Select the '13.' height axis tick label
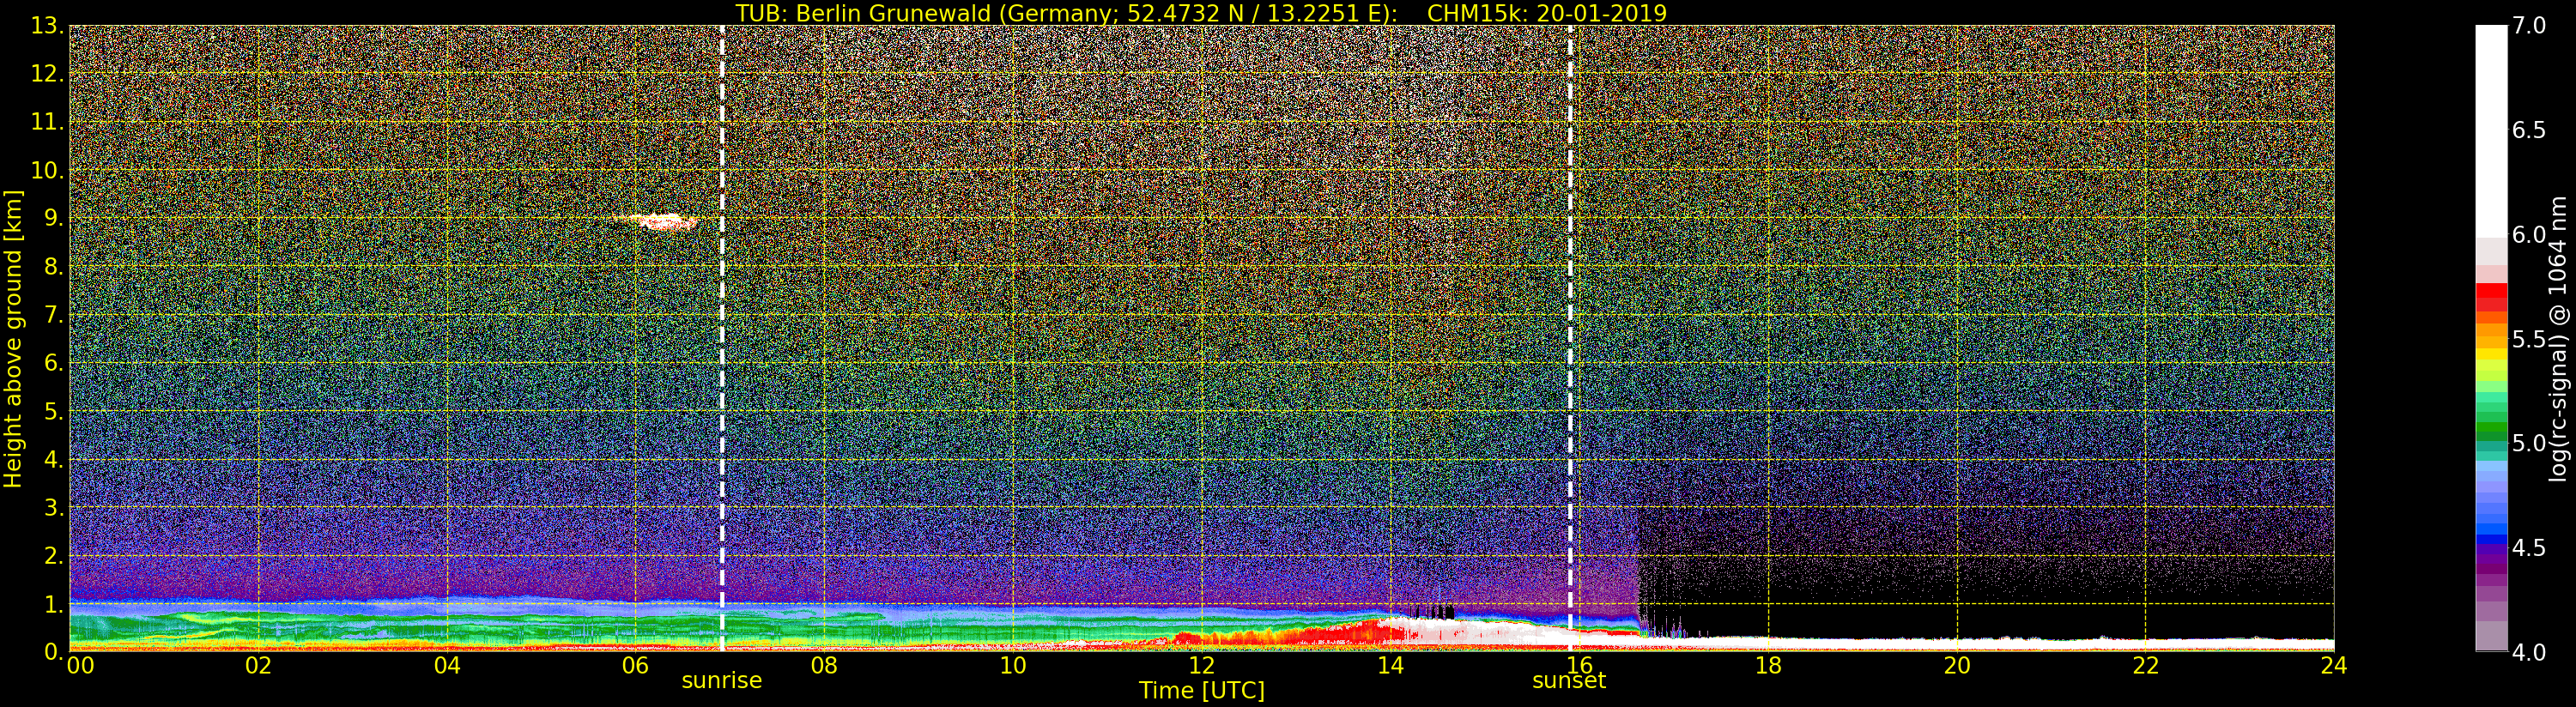This screenshot has width=2576, height=707. point(48,26)
